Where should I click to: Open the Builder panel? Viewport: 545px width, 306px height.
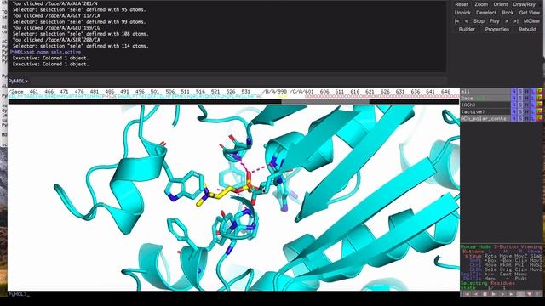click(467, 30)
